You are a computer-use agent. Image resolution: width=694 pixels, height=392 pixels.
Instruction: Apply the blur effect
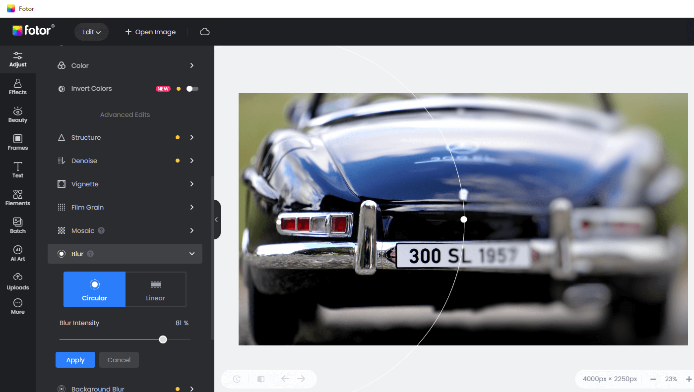pyautogui.click(x=75, y=360)
